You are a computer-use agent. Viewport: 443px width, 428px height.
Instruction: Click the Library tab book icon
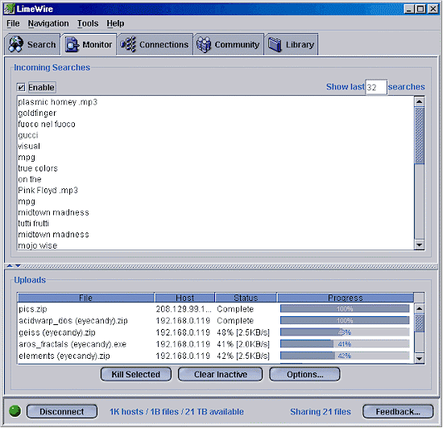pyautogui.click(x=275, y=44)
